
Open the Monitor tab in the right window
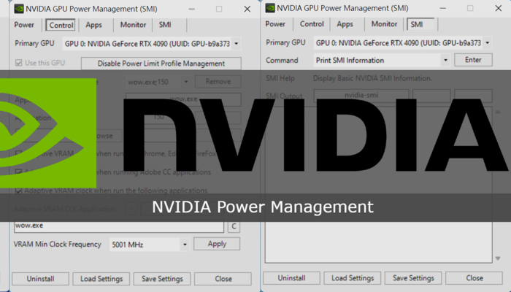[384, 24]
